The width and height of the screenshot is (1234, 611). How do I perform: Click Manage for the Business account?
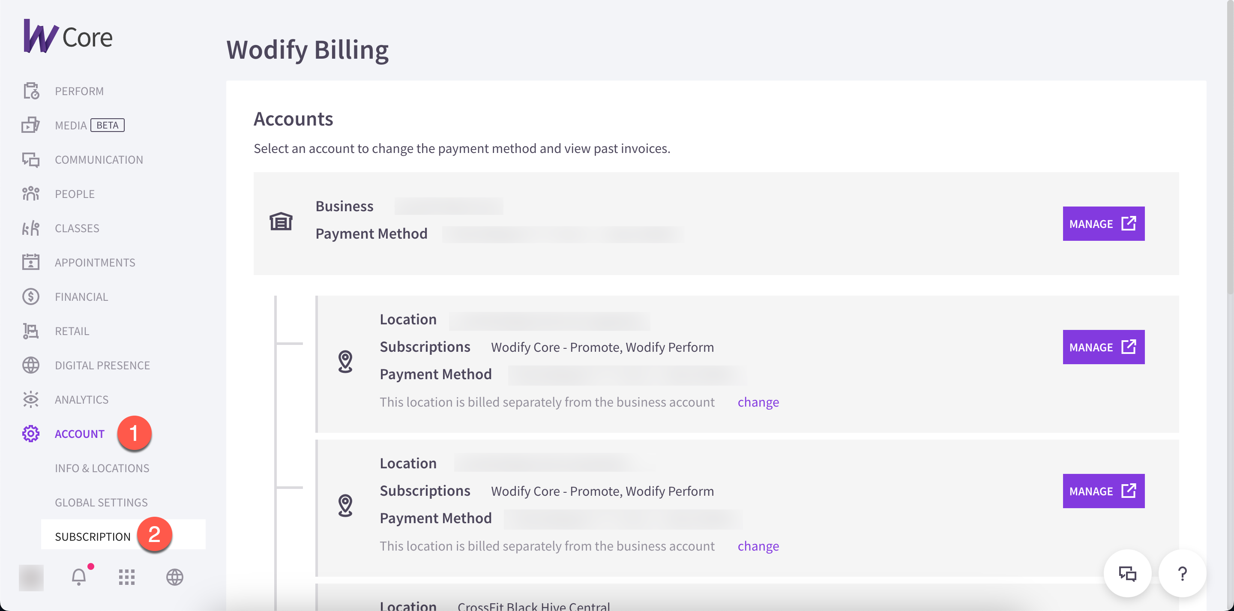pos(1103,224)
